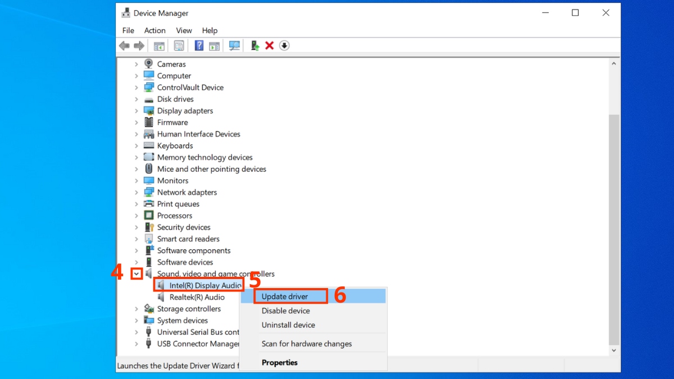Select the Network adapters label

[187, 192]
